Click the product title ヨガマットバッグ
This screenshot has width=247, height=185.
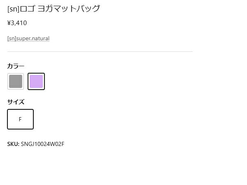(x=72, y=9)
